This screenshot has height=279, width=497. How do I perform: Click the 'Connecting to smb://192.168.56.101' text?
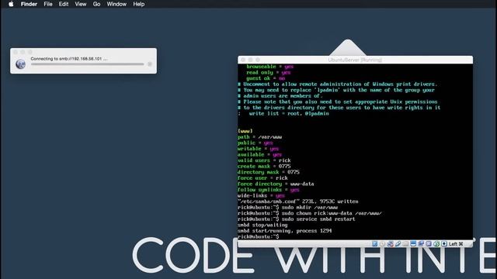pyautogui.click(x=69, y=59)
